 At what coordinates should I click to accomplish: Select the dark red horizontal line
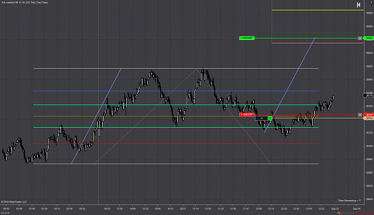click(176, 143)
